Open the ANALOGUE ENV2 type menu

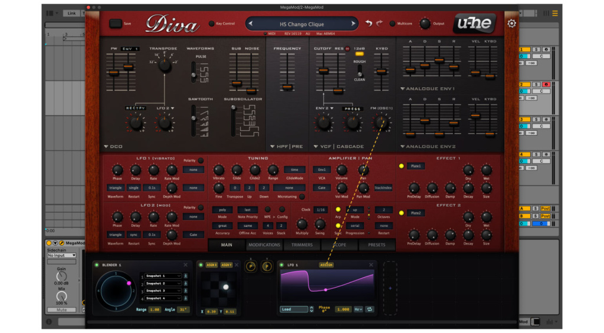[428, 147]
